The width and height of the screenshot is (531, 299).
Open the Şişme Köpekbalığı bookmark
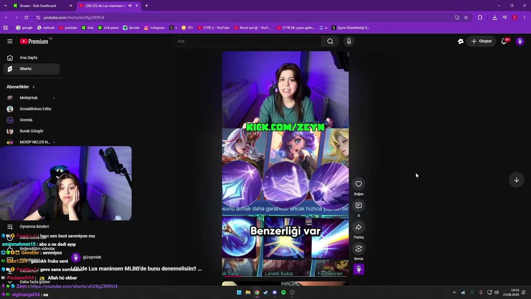pyautogui.click(x=351, y=28)
